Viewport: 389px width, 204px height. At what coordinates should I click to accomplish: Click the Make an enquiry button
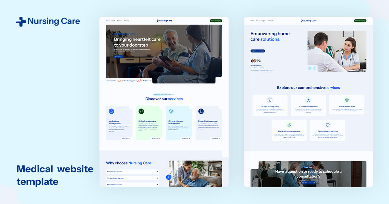coord(216,20)
